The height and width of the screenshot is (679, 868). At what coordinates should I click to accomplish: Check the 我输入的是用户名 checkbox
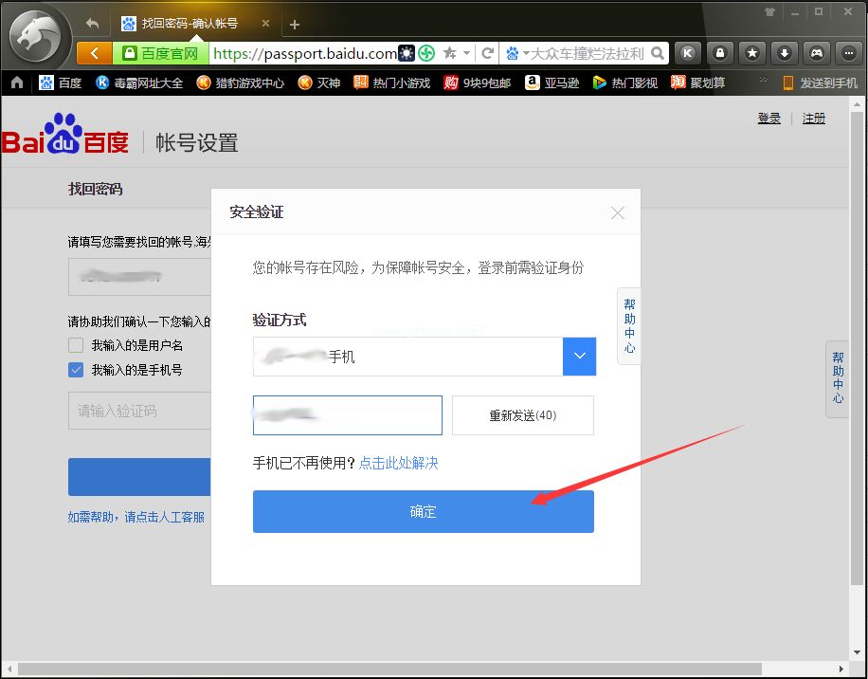[75, 345]
